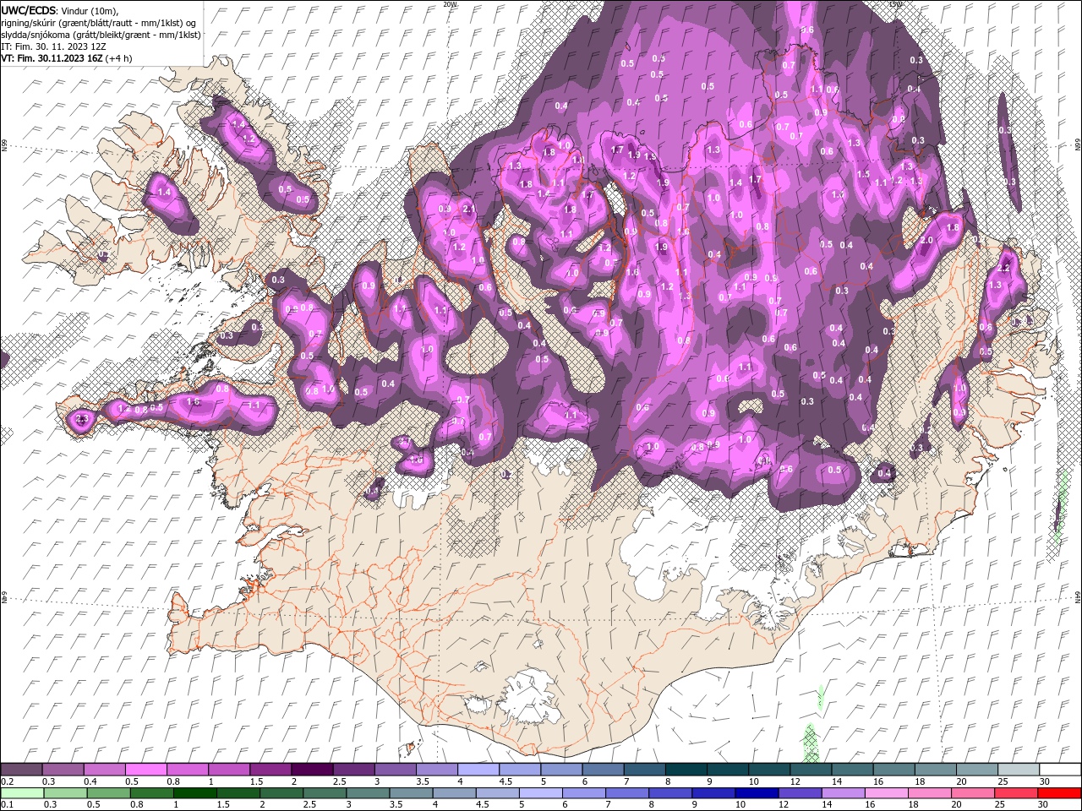The image size is (1082, 811).
Task: Click snow scale swatch starting at 0.4
Action: (105, 770)
